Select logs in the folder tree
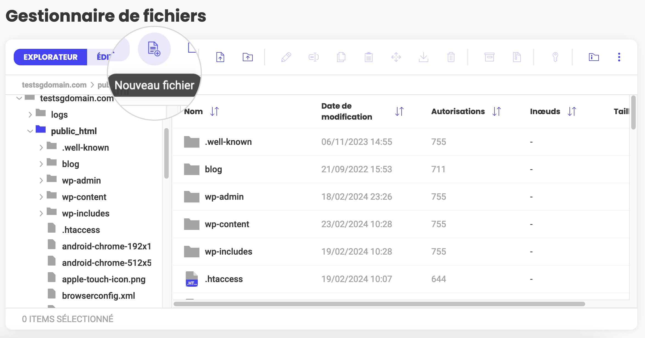 (59, 115)
